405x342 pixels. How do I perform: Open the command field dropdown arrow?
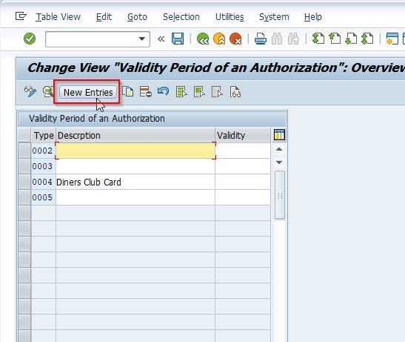tap(141, 39)
